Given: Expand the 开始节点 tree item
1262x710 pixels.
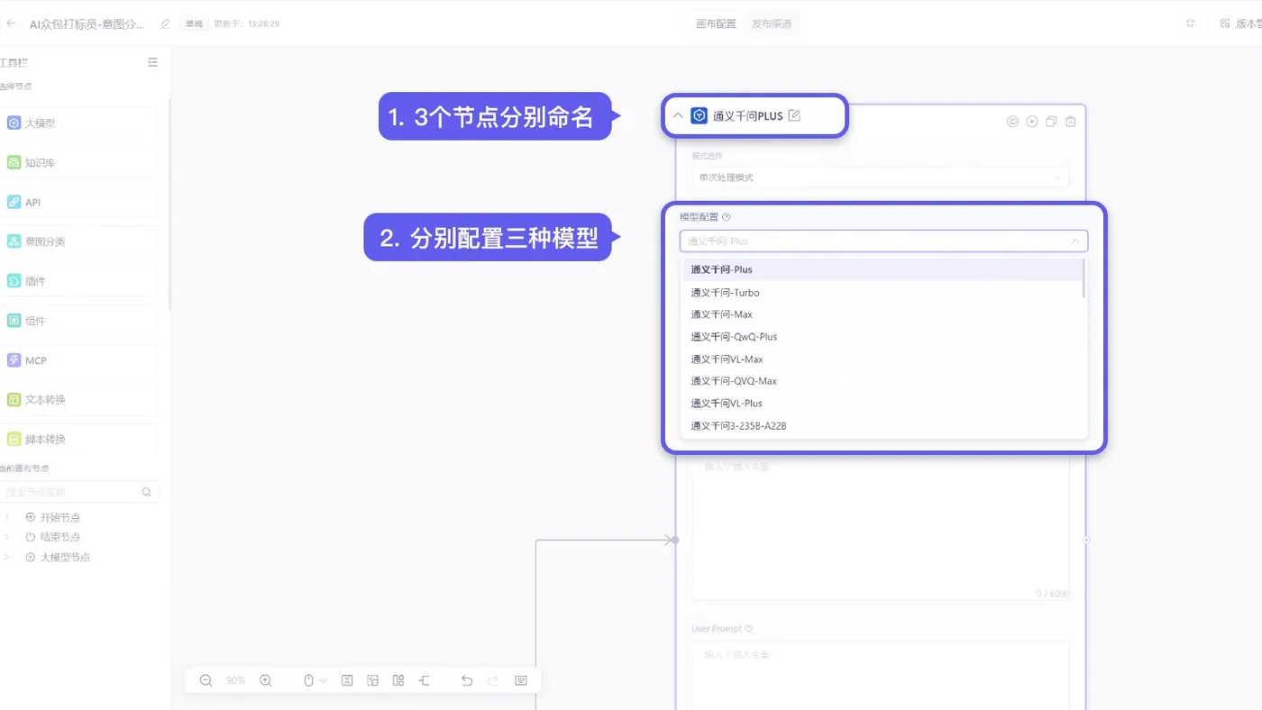Looking at the screenshot, I should tap(7, 517).
